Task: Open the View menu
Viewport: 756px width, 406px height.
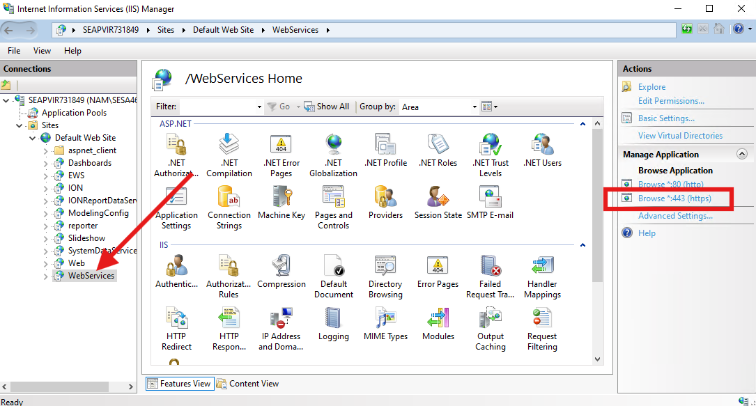Action: (42, 51)
